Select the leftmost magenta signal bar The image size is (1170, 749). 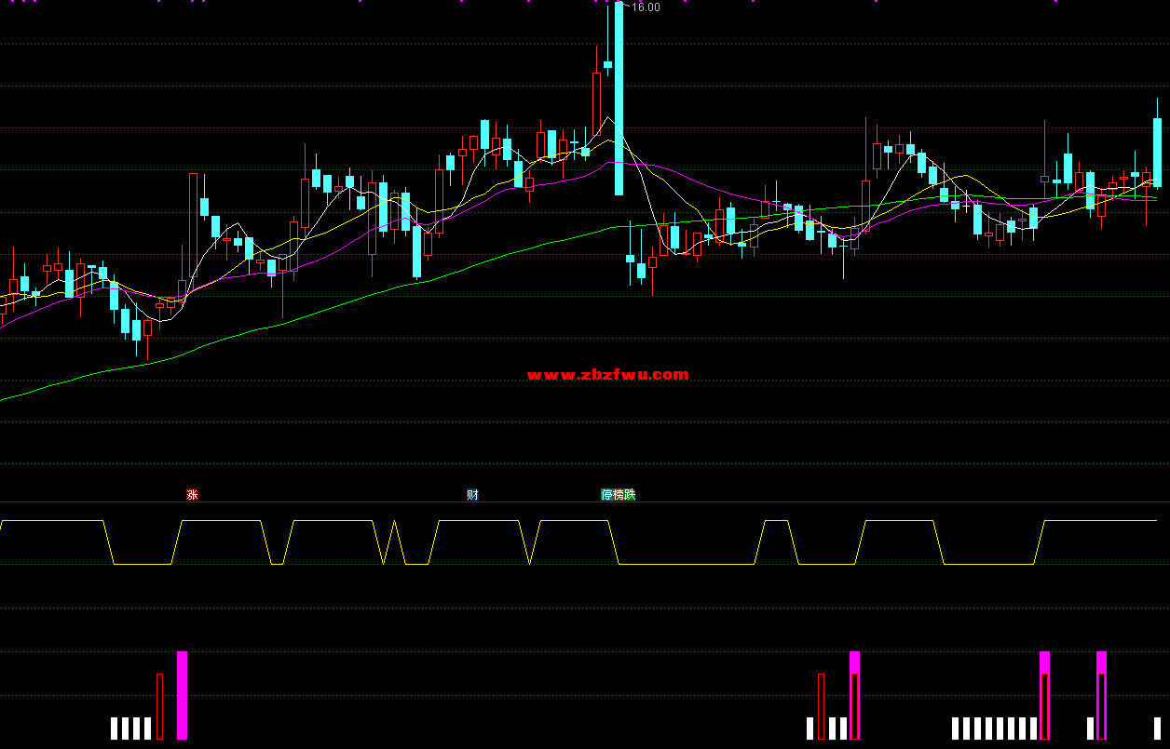click(x=182, y=695)
